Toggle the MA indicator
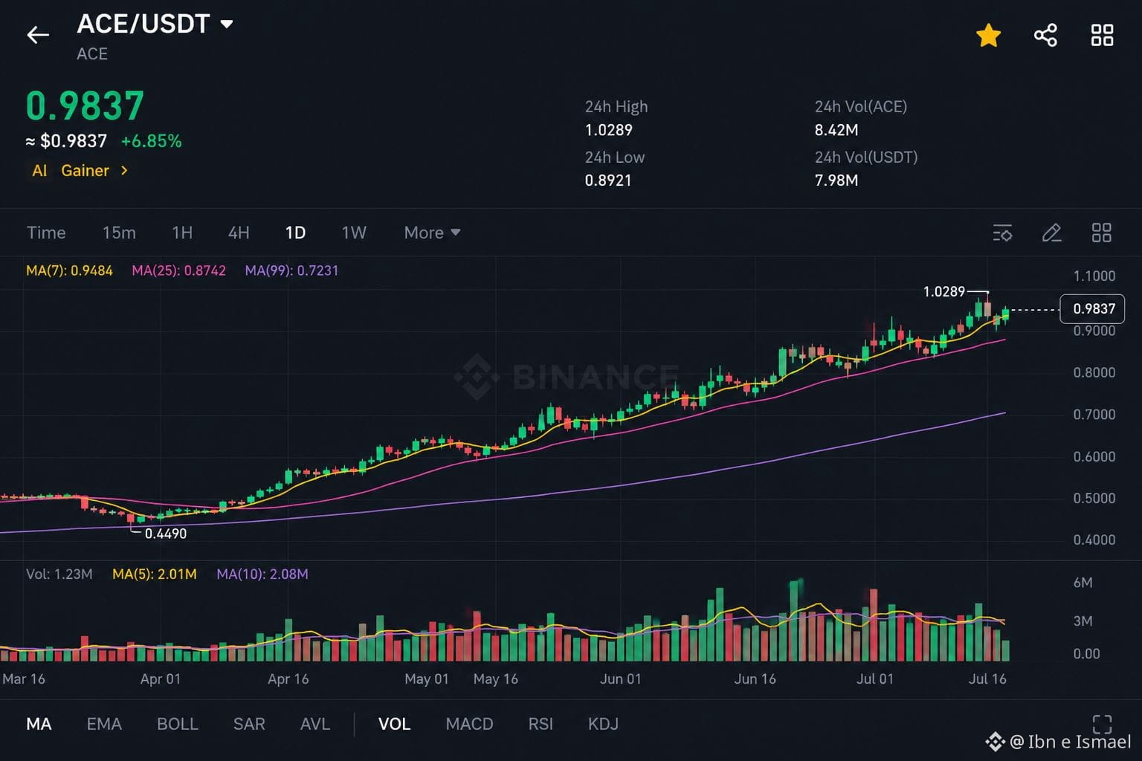Image resolution: width=1142 pixels, height=761 pixels. pyautogui.click(x=39, y=724)
